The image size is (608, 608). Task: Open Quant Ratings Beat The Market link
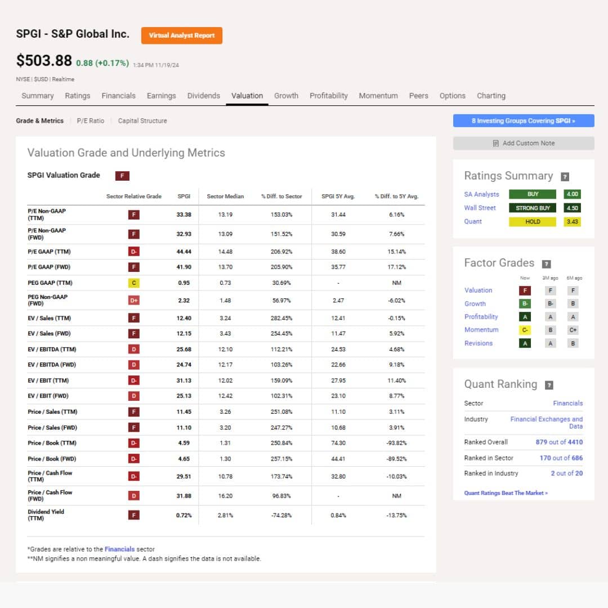[506, 493]
